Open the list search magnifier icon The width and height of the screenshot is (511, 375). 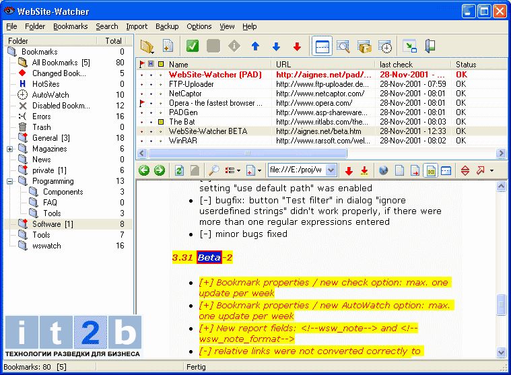pos(343,46)
